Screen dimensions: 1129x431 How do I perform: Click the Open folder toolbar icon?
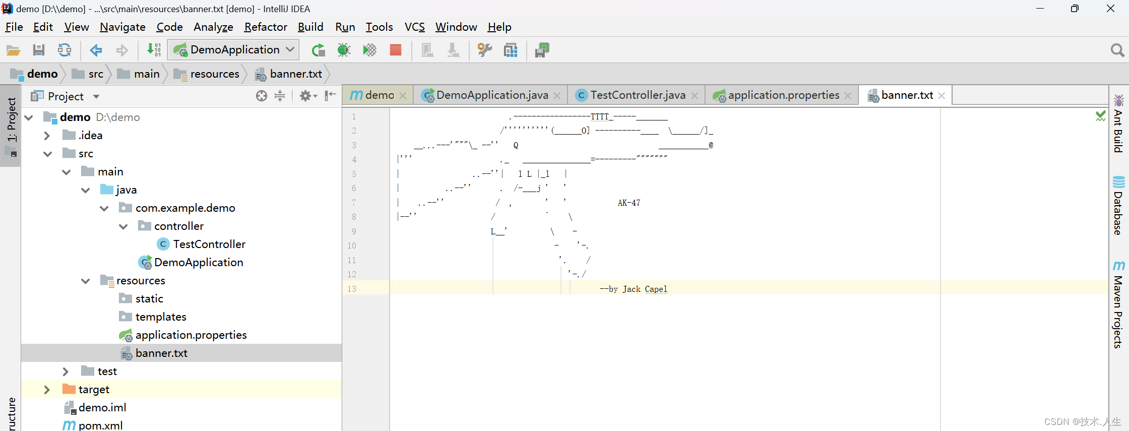pos(13,50)
